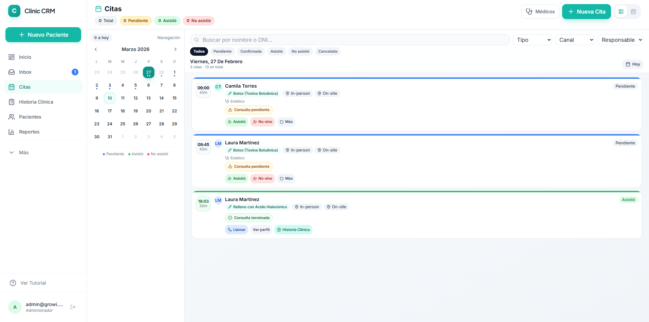649x322 pixels.
Task: Click the Nueva Cita button
Action: [x=586, y=12]
